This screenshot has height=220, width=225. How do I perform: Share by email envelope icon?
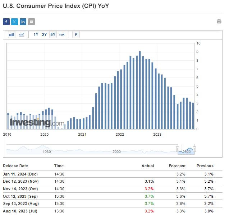tap(31, 22)
